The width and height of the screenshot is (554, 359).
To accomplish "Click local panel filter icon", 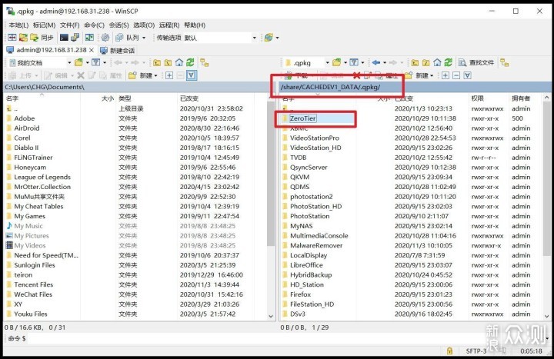I will click(x=95, y=63).
